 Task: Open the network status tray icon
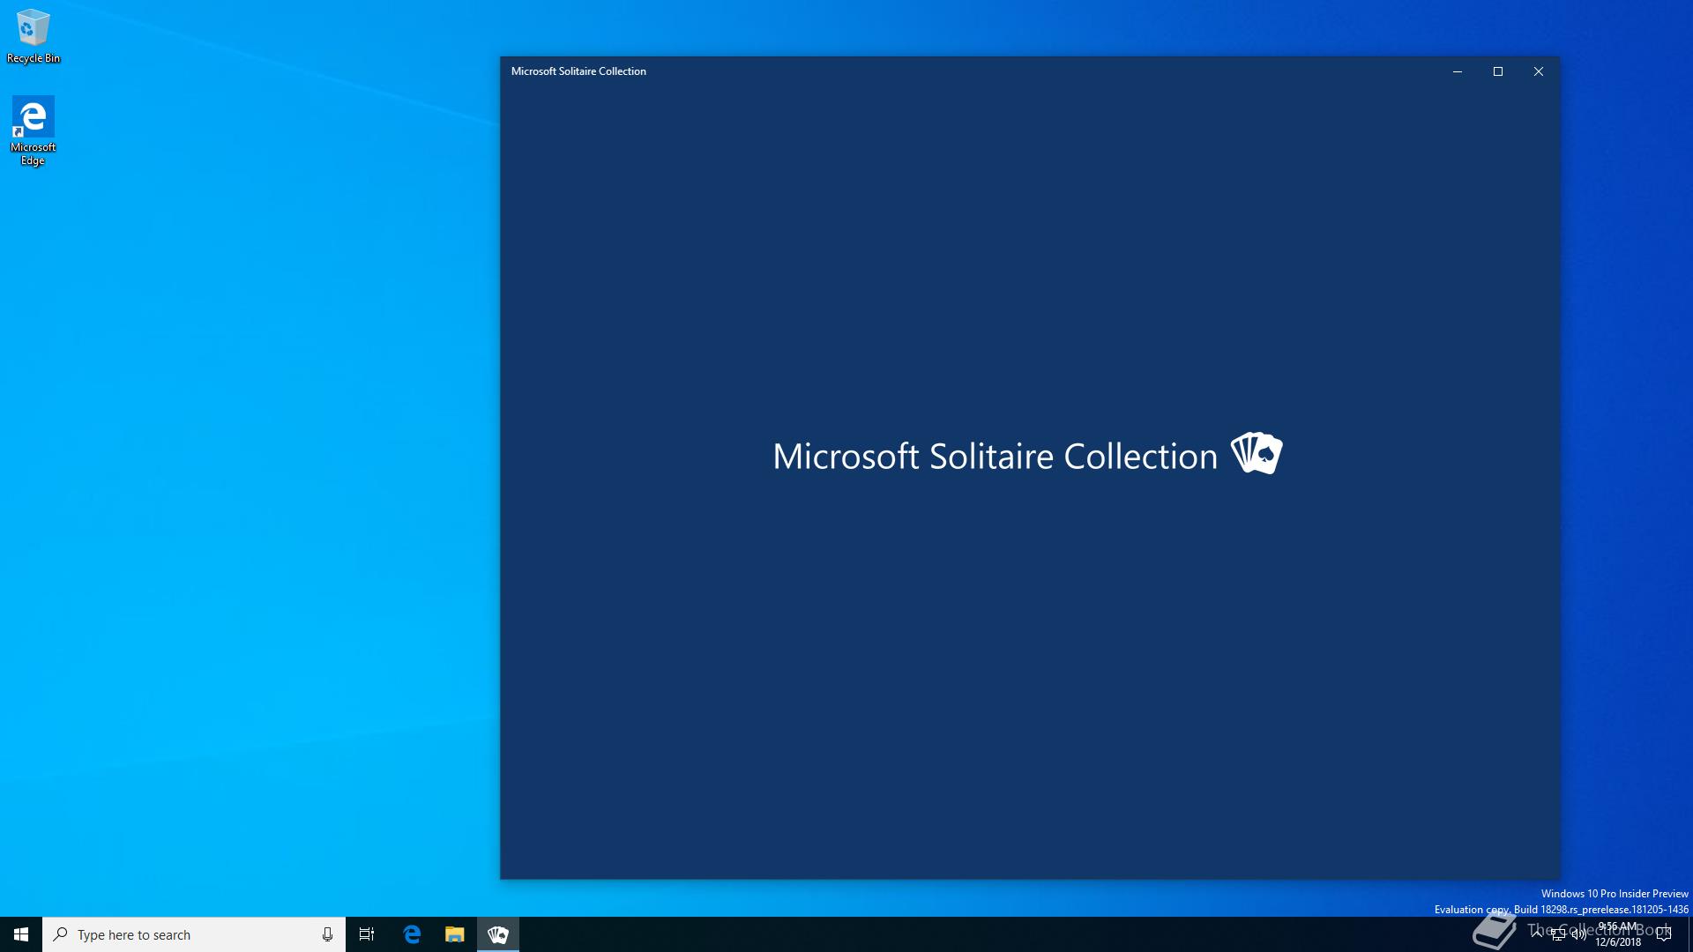pyautogui.click(x=1558, y=934)
